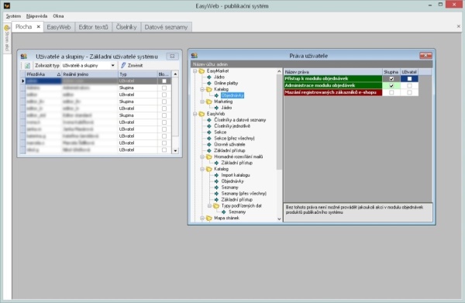This screenshot has height=303, width=465.
Task: Select Číselníky a datové seznamy tree item
Action: [240, 120]
